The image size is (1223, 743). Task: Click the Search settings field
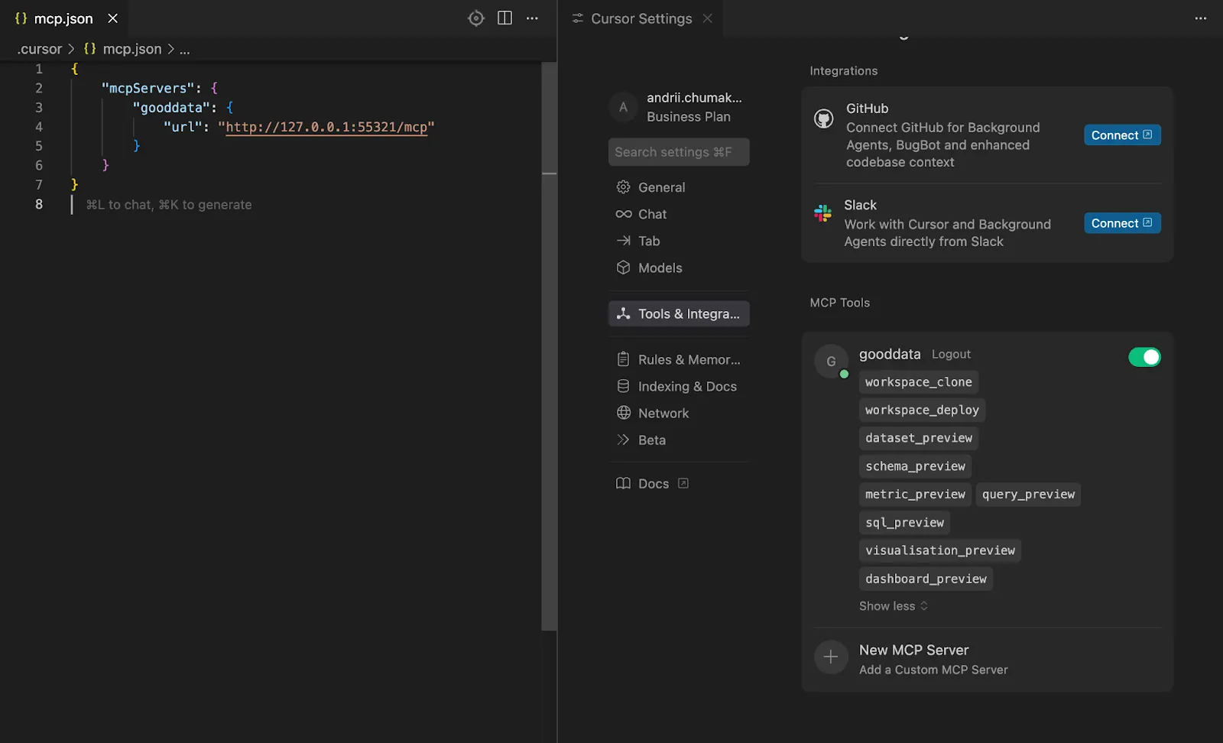click(x=678, y=151)
